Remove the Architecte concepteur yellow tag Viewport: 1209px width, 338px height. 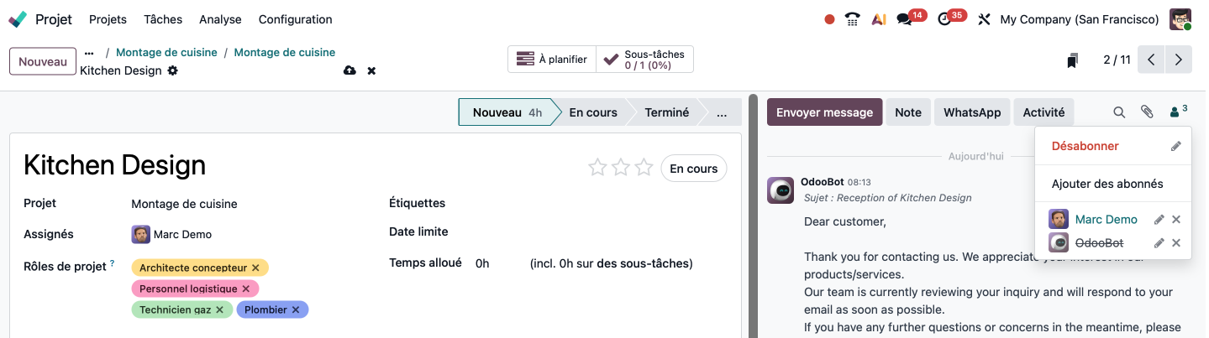256,268
